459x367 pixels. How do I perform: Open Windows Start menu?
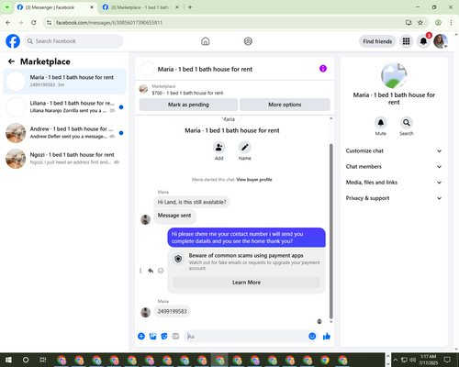[8, 360]
